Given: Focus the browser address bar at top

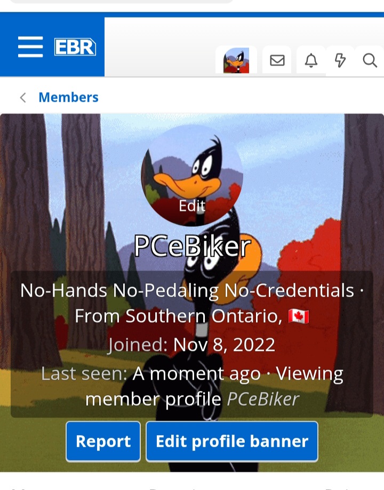Looking at the screenshot, I should coord(122,1).
